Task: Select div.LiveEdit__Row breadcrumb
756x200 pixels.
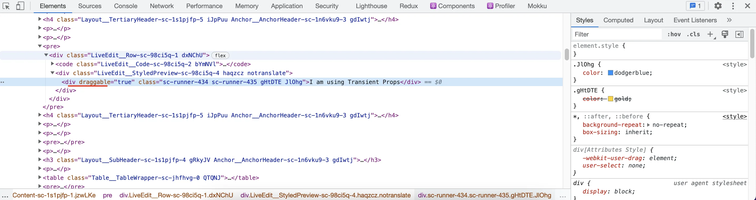Action: tap(176, 195)
